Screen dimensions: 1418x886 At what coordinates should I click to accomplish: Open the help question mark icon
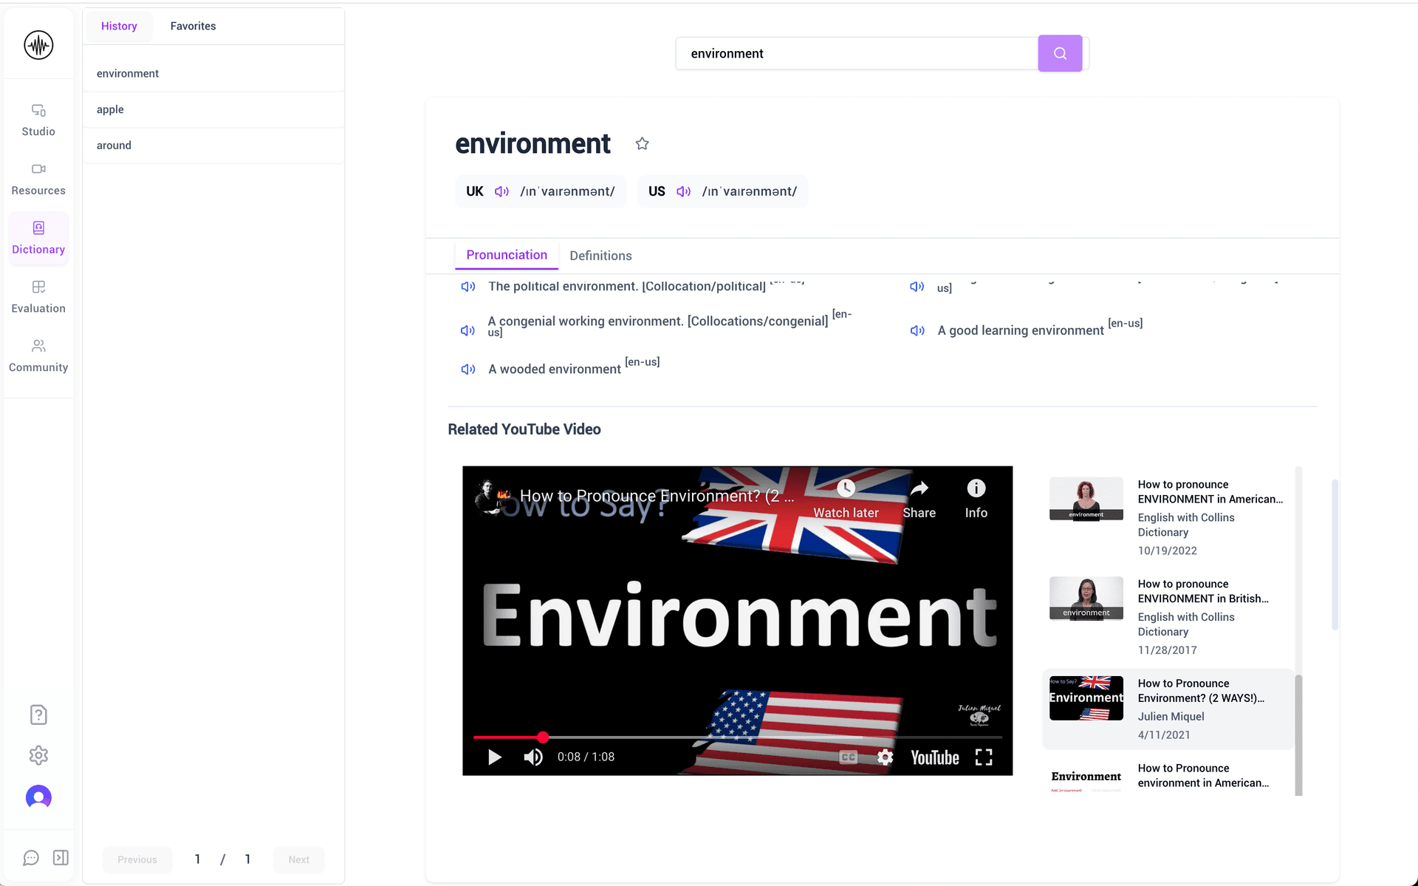pyautogui.click(x=38, y=715)
